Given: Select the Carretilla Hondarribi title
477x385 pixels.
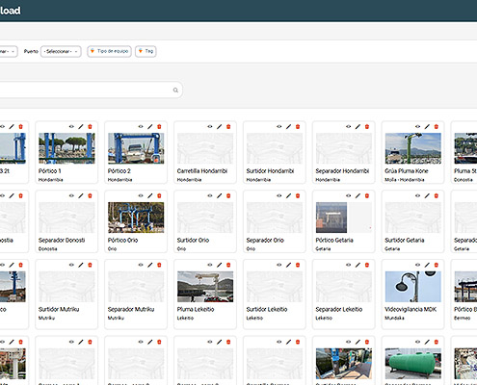Looking at the screenshot, I should [x=202, y=171].
